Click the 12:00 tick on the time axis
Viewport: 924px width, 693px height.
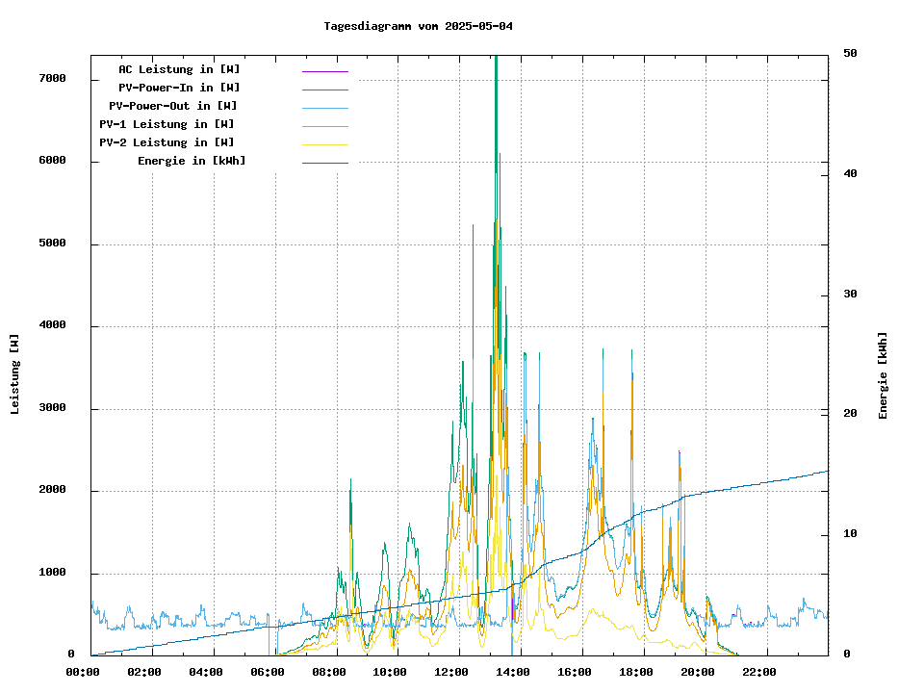click(451, 672)
